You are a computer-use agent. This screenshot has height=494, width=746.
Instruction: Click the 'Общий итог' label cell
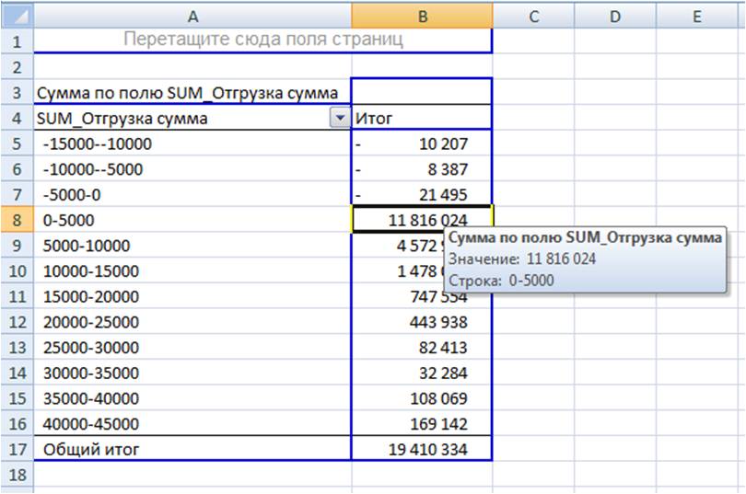tap(192, 449)
